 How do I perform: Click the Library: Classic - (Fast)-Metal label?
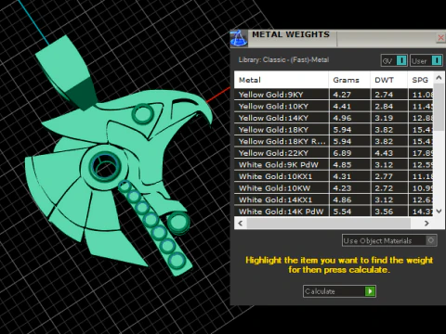click(x=283, y=59)
